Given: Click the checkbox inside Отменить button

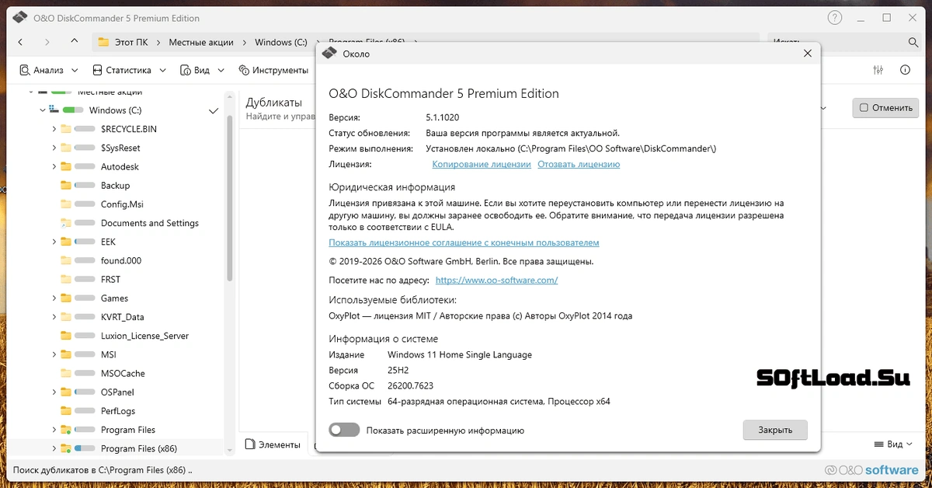Looking at the screenshot, I should coord(862,108).
